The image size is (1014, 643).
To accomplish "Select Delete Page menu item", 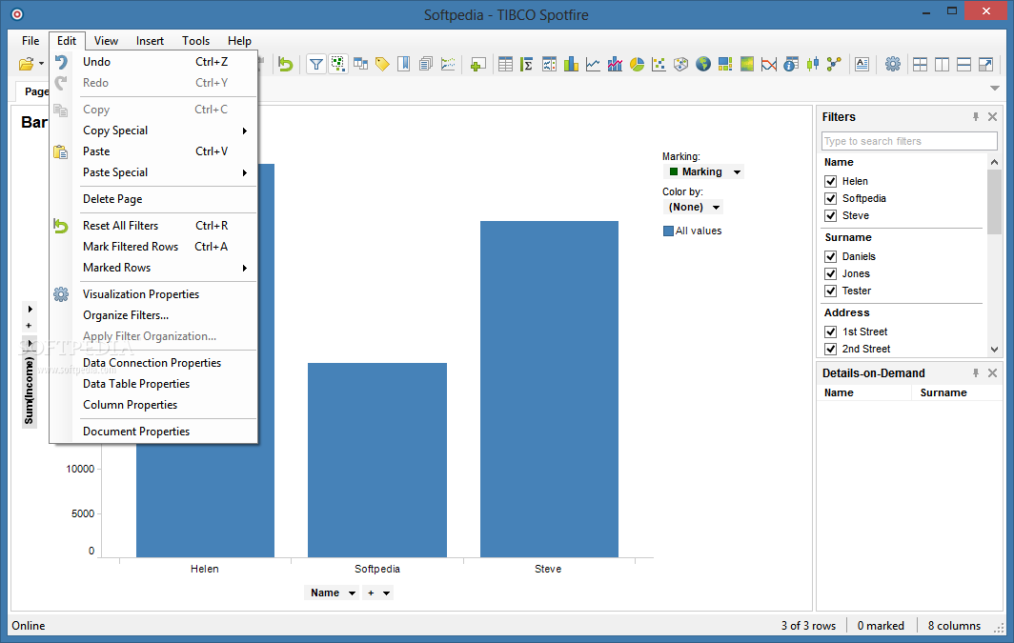I will coord(155,199).
